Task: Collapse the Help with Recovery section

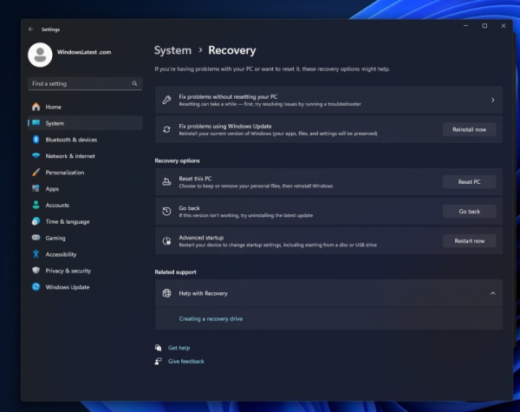Action: point(493,293)
